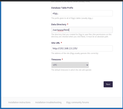The height and width of the screenshot is (109, 123).
Task: Focus the Data Directory text field
Action: point(82,30)
